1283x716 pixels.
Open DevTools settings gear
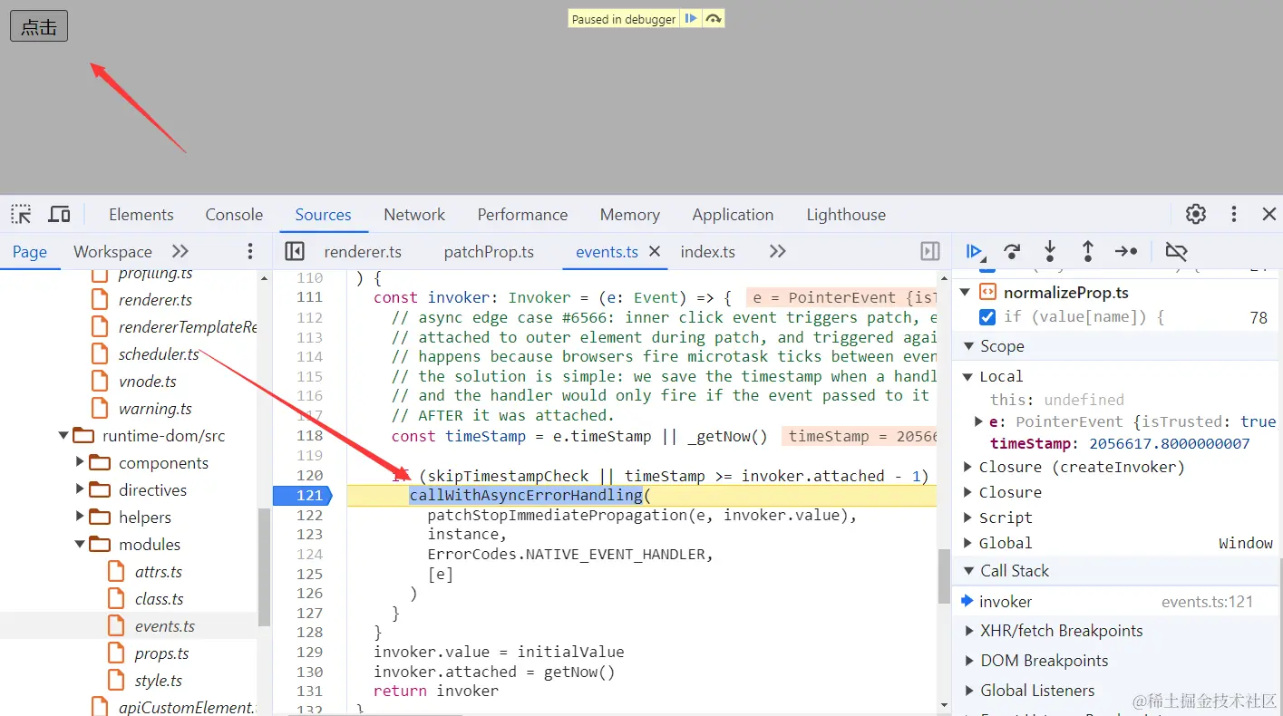pyautogui.click(x=1196, y=215)
